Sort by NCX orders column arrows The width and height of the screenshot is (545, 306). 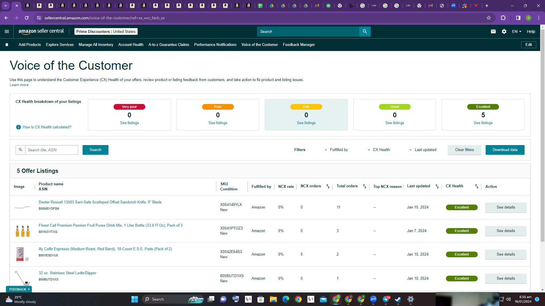328,186
